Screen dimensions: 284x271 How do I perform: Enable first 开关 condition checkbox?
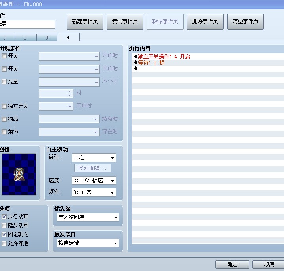click(4, 56)
